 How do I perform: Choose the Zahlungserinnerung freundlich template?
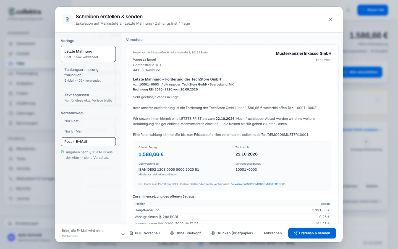pos(88,75)
